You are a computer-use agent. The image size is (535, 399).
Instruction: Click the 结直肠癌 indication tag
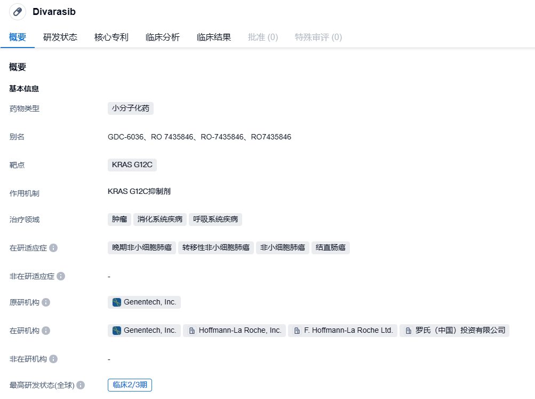click(330, 247)
